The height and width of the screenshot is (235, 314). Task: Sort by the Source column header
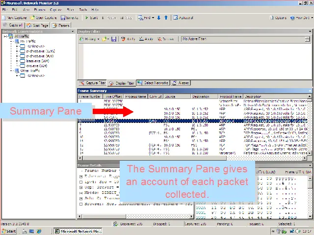(x=177, y=96)
